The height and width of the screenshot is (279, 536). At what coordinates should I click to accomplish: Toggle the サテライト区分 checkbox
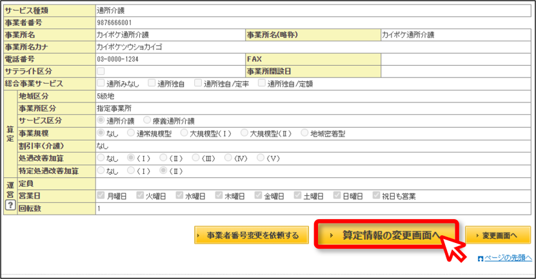101,71
